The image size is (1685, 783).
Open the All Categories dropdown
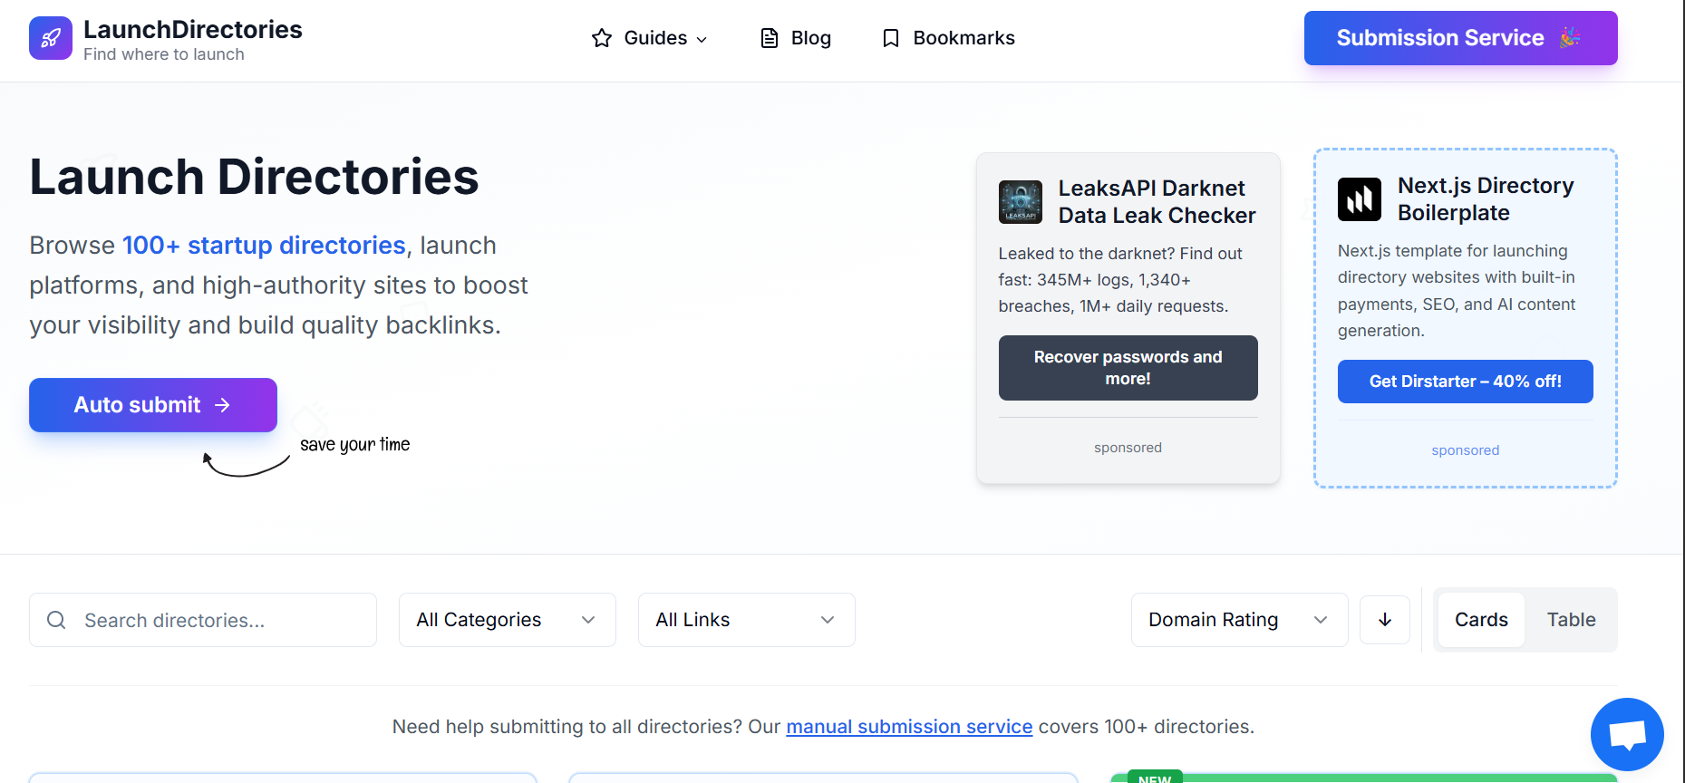point(507,620)
